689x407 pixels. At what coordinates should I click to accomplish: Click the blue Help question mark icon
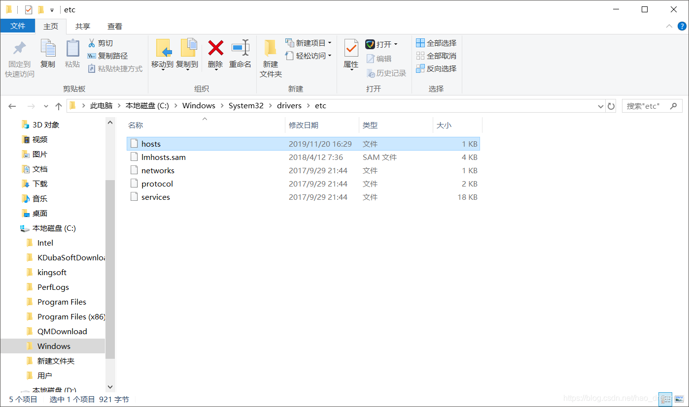pos(682,26)
